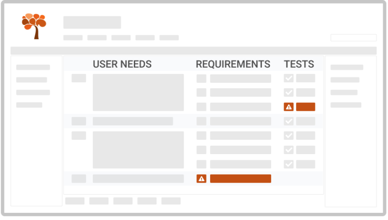Toggle the last checkbox in the Tests column
Screen dimensions: 388x220
(289, 164)
